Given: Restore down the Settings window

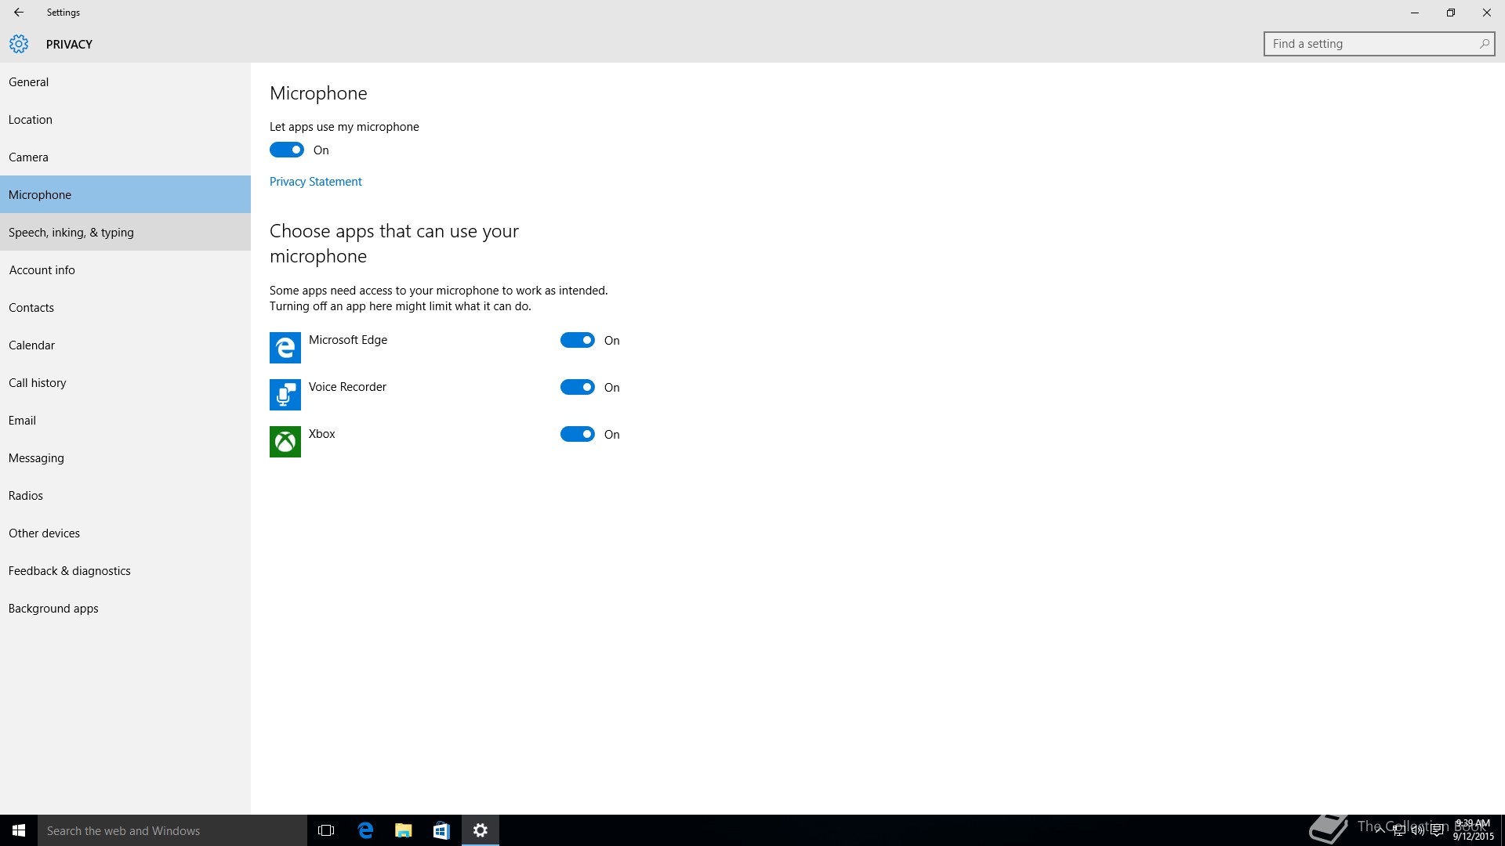Looking at the screenshot, I should click(1451, 13).
